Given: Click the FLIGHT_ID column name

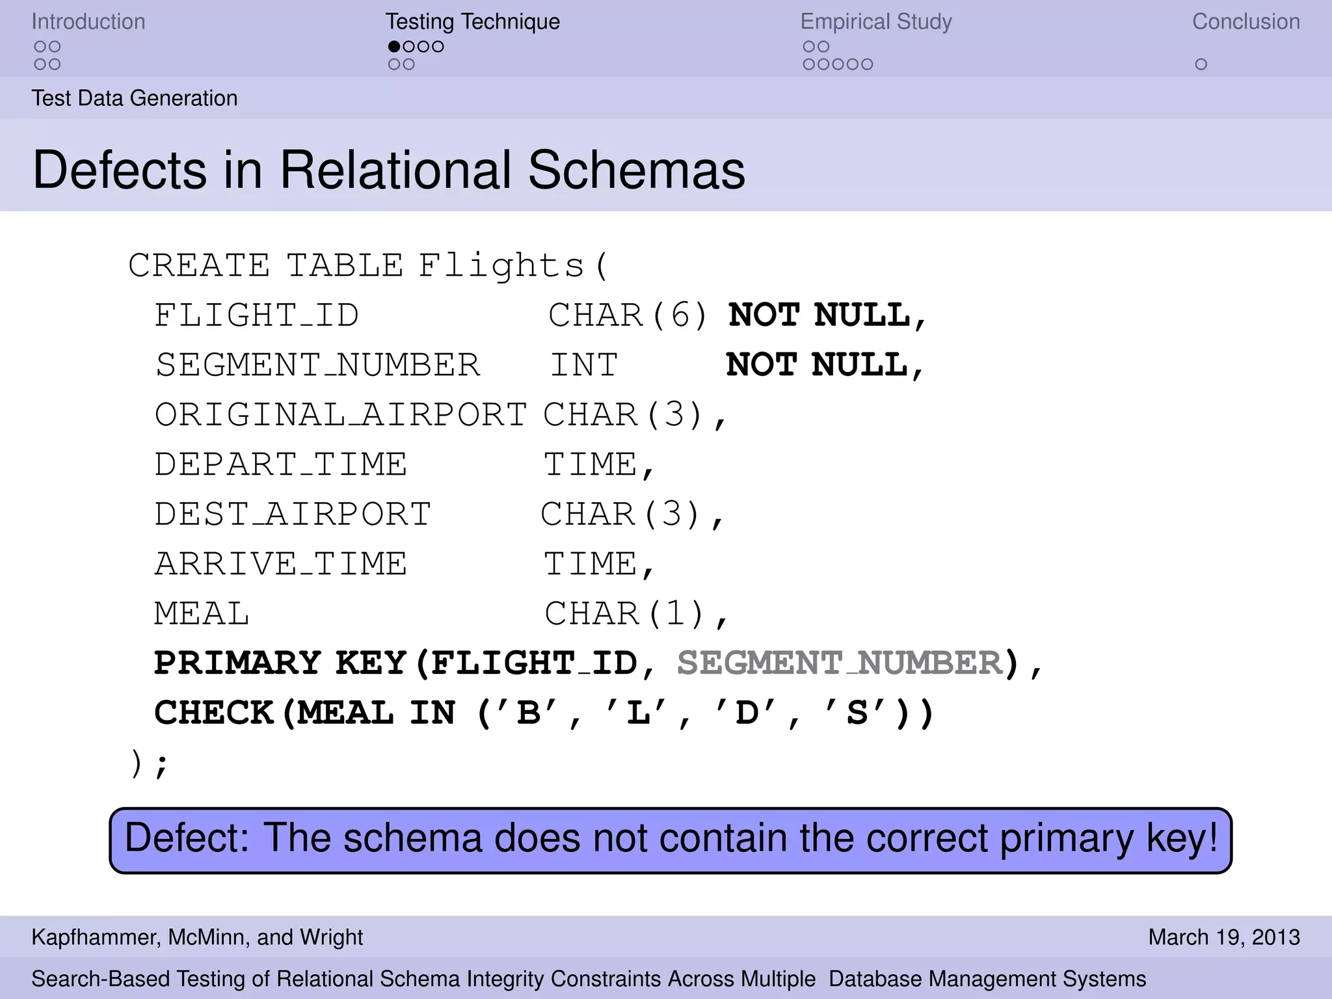Looking at the screenshot, I should coord(257,315).
